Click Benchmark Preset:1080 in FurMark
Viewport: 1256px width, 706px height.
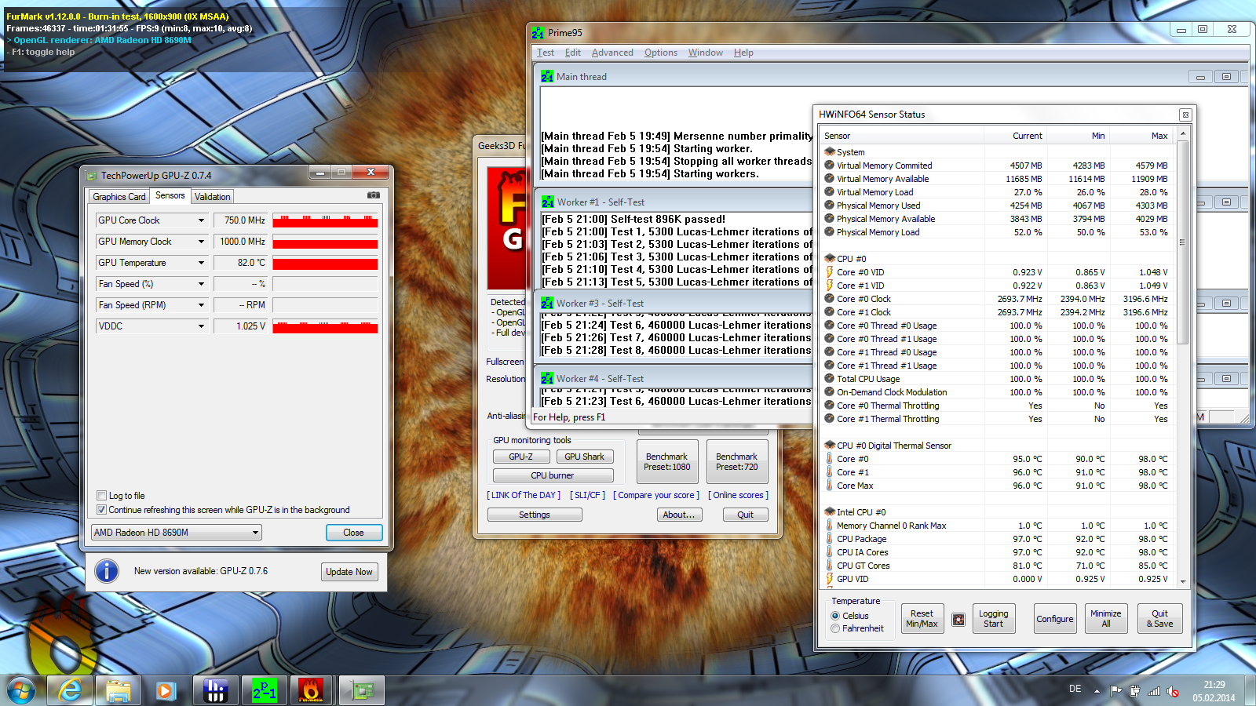click(667, 462)
